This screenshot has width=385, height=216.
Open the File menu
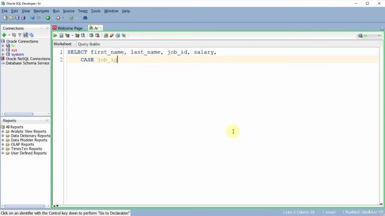pyautogui.click(x=4, y=11)
